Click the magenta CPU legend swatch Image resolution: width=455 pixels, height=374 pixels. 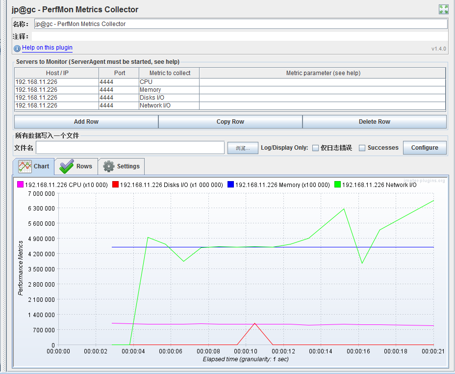click(20, 185)
